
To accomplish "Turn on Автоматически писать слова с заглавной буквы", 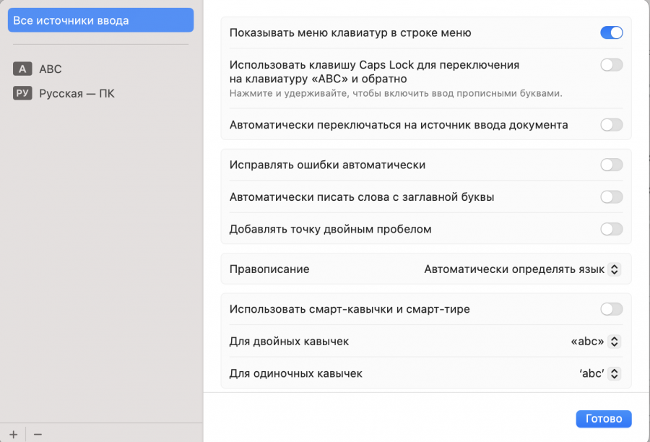I will [611, 197].
